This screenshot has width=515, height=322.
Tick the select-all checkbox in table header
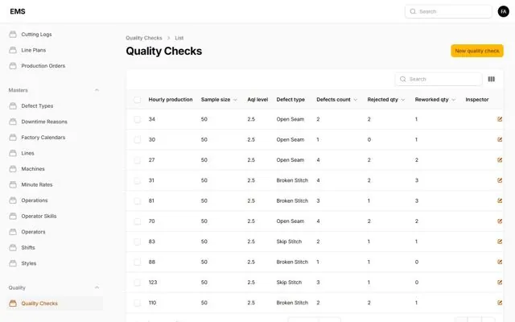click(x=138, y=100)
